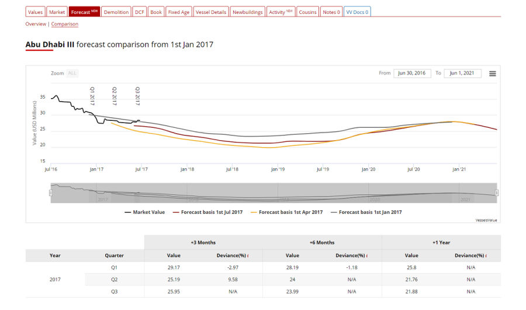Click info icon beside +6 Months Deviance(%)

pos(366,256)
